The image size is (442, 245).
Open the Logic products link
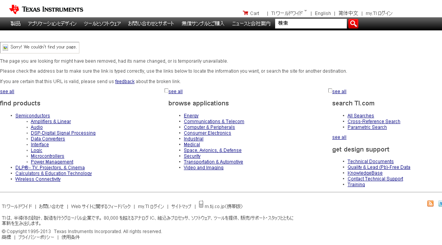tap(36, 150)
